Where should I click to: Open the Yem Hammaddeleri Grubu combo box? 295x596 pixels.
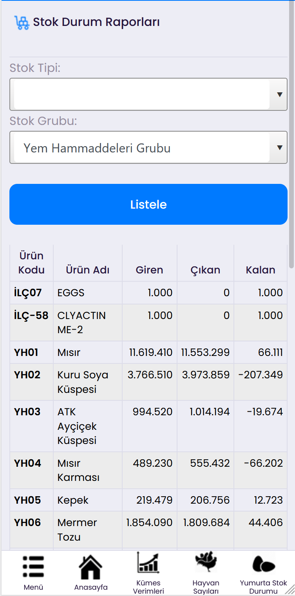tap(141, 148)
